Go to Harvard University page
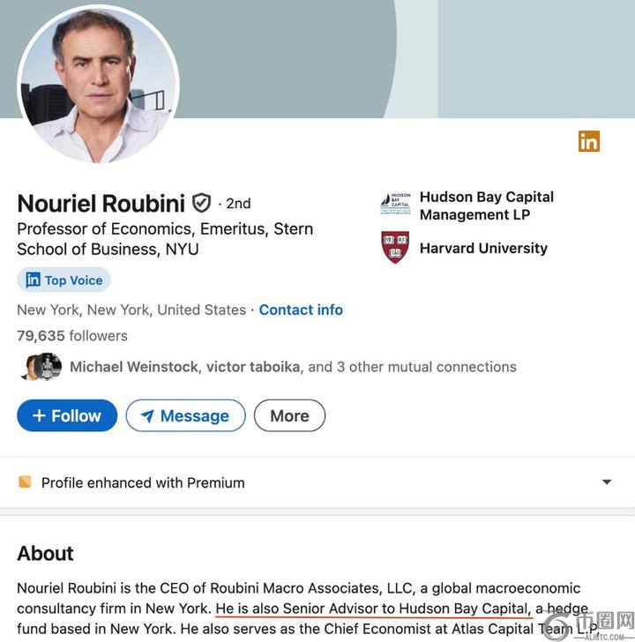The image size is (635, 642). 483,249
